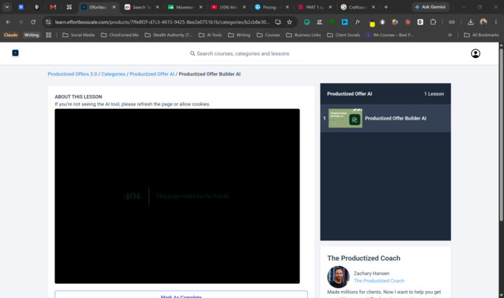Click the address bar URL
The width and height of the screenshot is (504, 298).
point(162,22)
